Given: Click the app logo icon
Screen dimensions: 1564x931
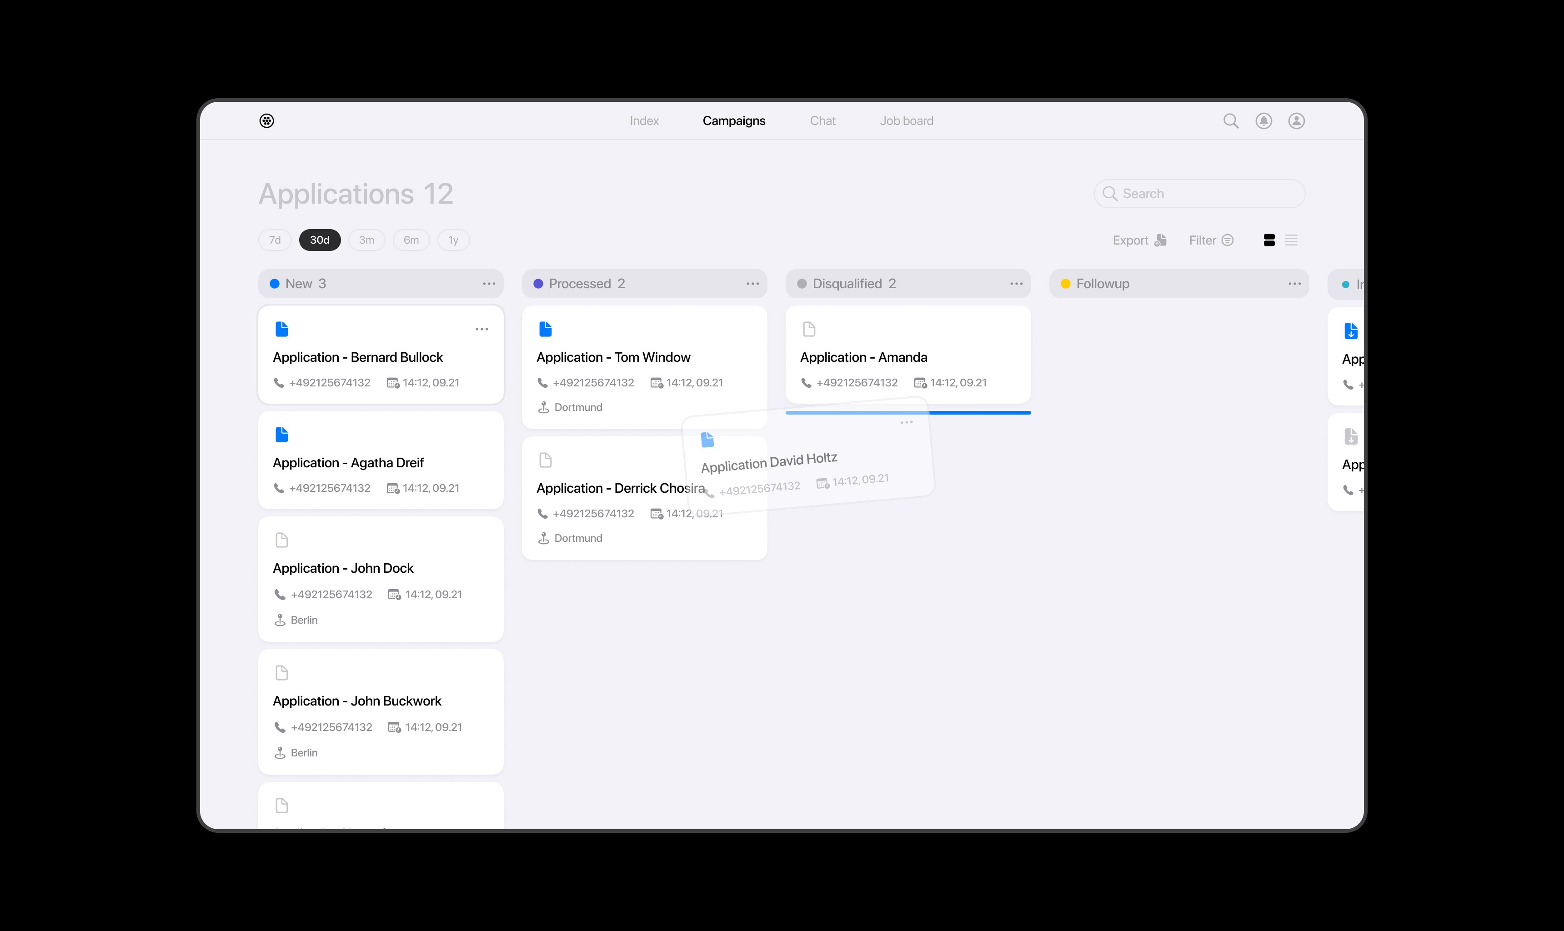Looking at the screenshot, I should (x=266, y=121).
